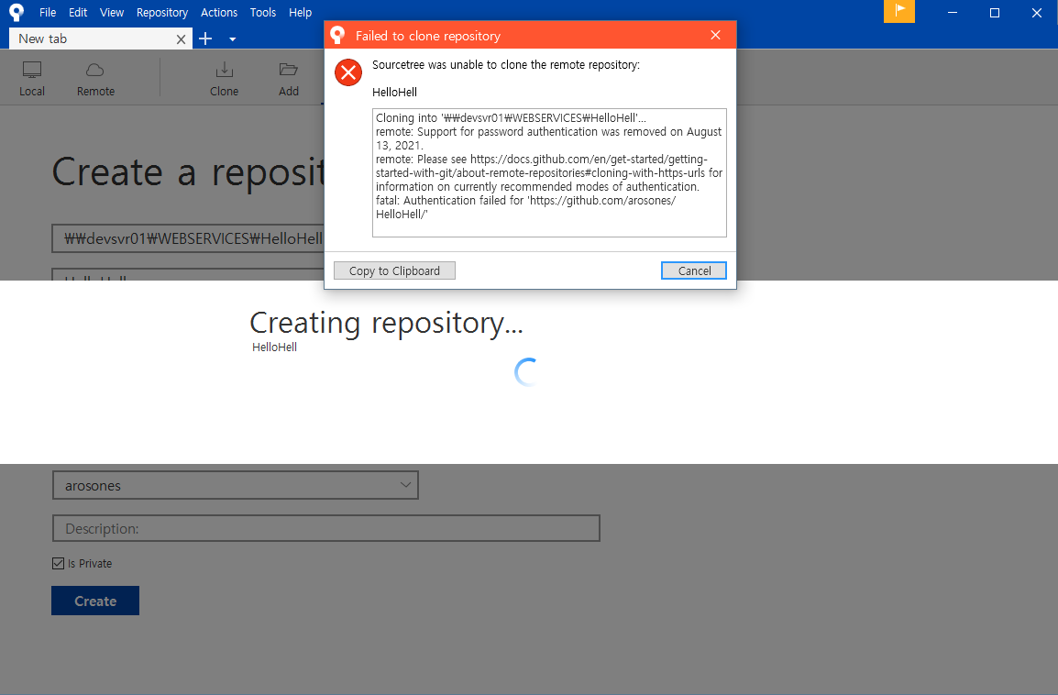Open the File menu

tap(48, 12)
